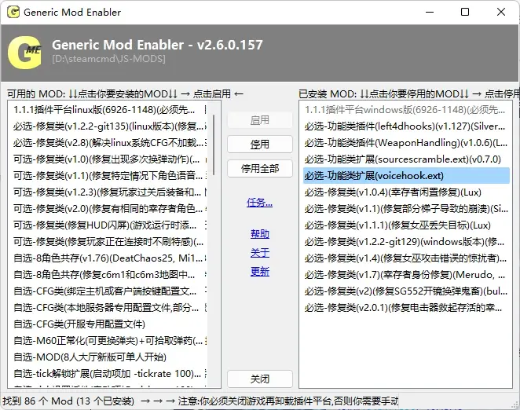Select installed 必选-功能类插件(left4dhooks)(v1.127)
520x410 pixels.
click(x=406, y=126)
